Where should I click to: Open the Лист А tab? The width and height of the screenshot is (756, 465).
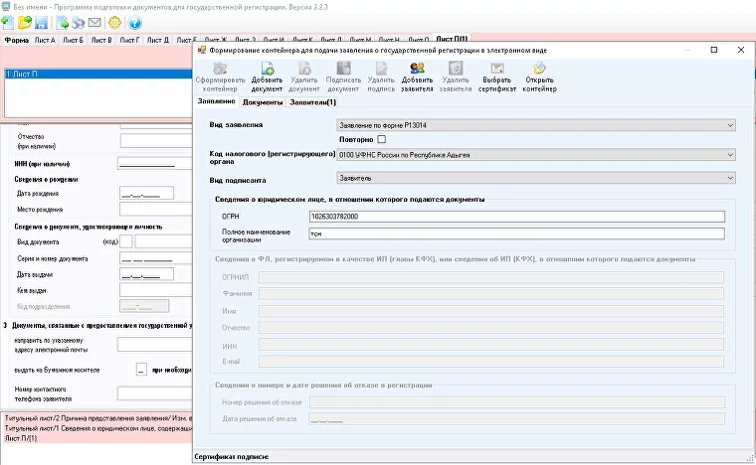45,41
